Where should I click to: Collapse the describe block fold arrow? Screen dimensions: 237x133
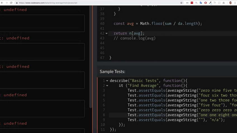pos(107,81)
